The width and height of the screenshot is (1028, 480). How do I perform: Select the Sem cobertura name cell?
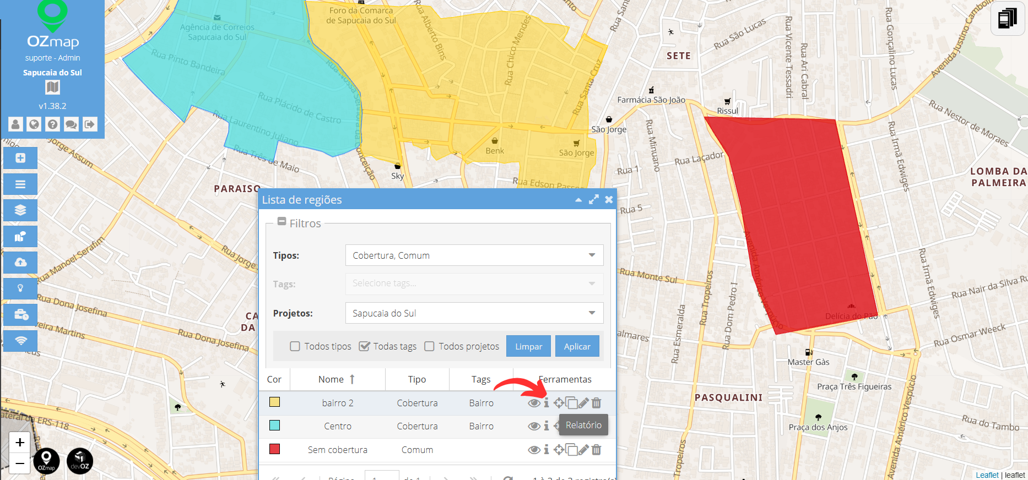point(337,450)
